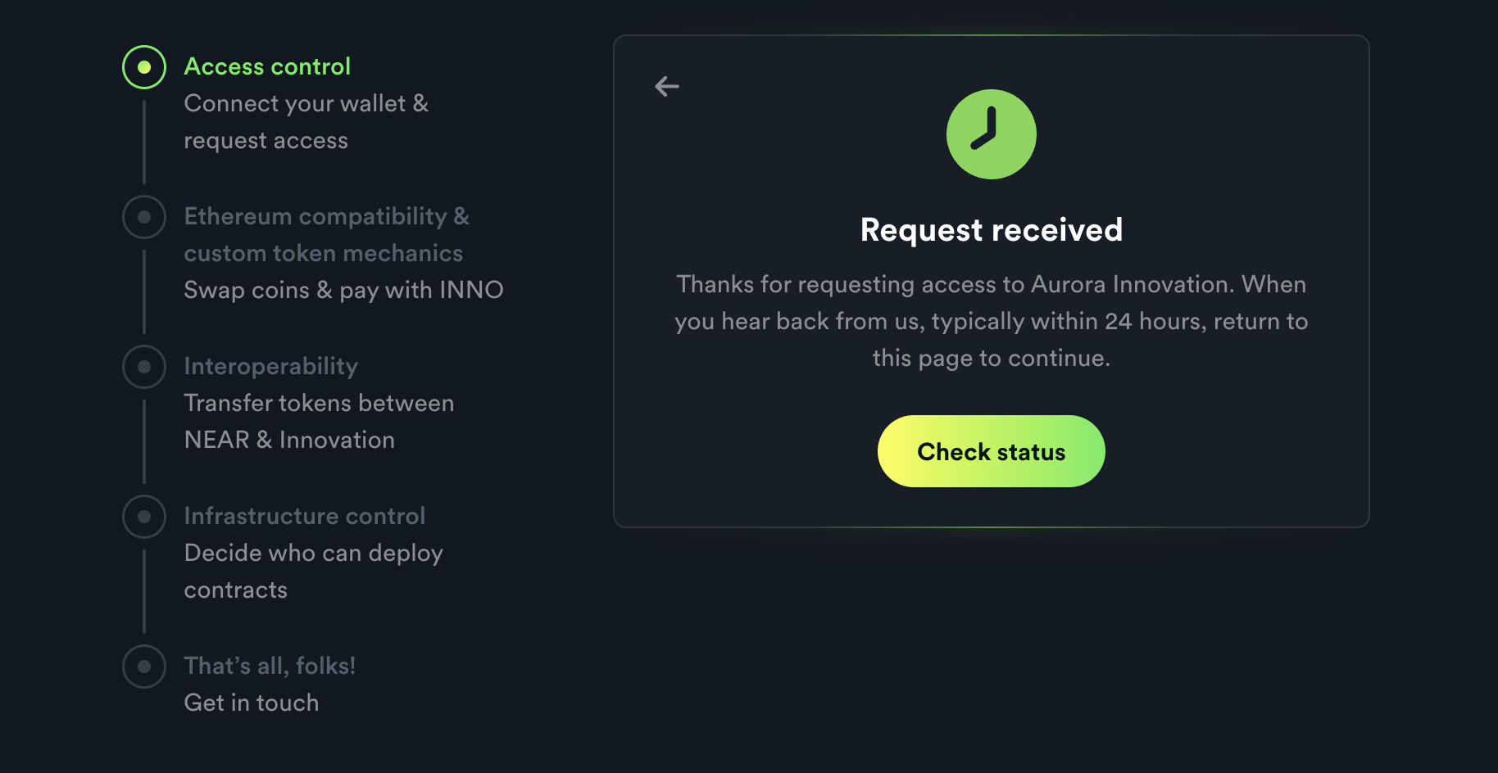This screenshot has width=1498, height=773.
Task: Open the Access control step title
Action: click(267, 66)
